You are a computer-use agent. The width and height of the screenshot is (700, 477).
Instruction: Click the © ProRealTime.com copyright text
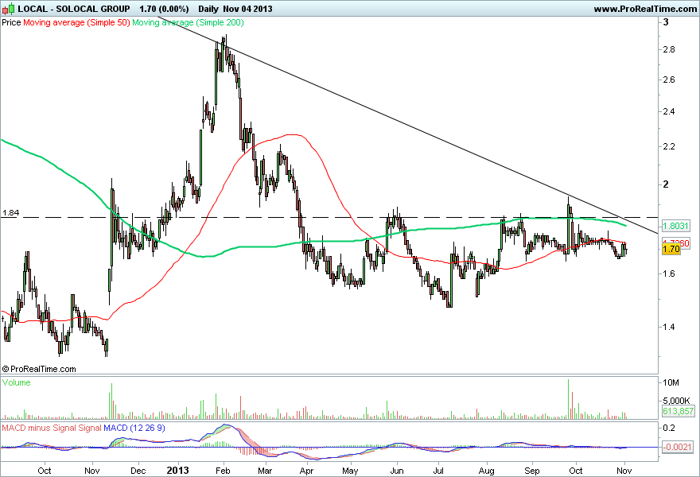pyautogui.click(x=39, y=369)
